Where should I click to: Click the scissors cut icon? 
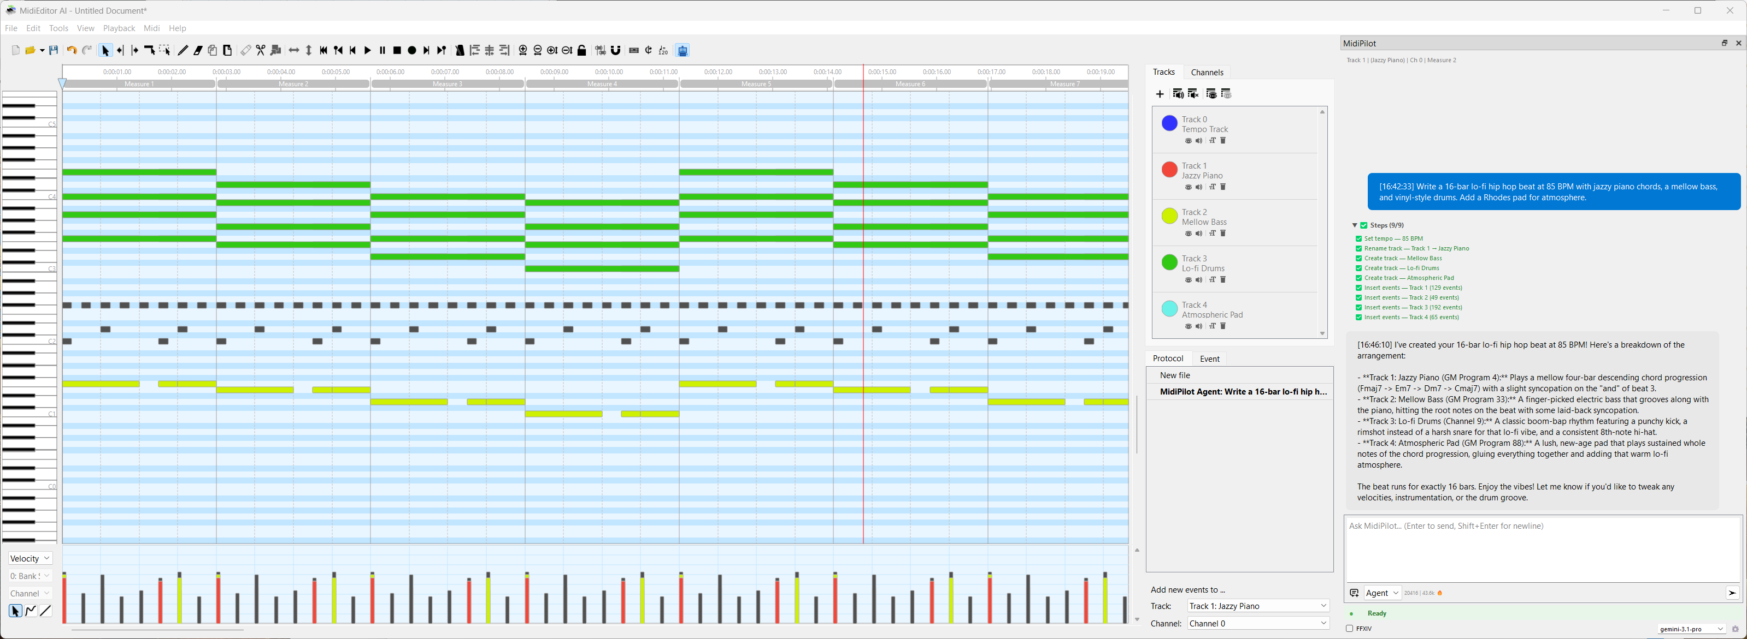[261, 51]
